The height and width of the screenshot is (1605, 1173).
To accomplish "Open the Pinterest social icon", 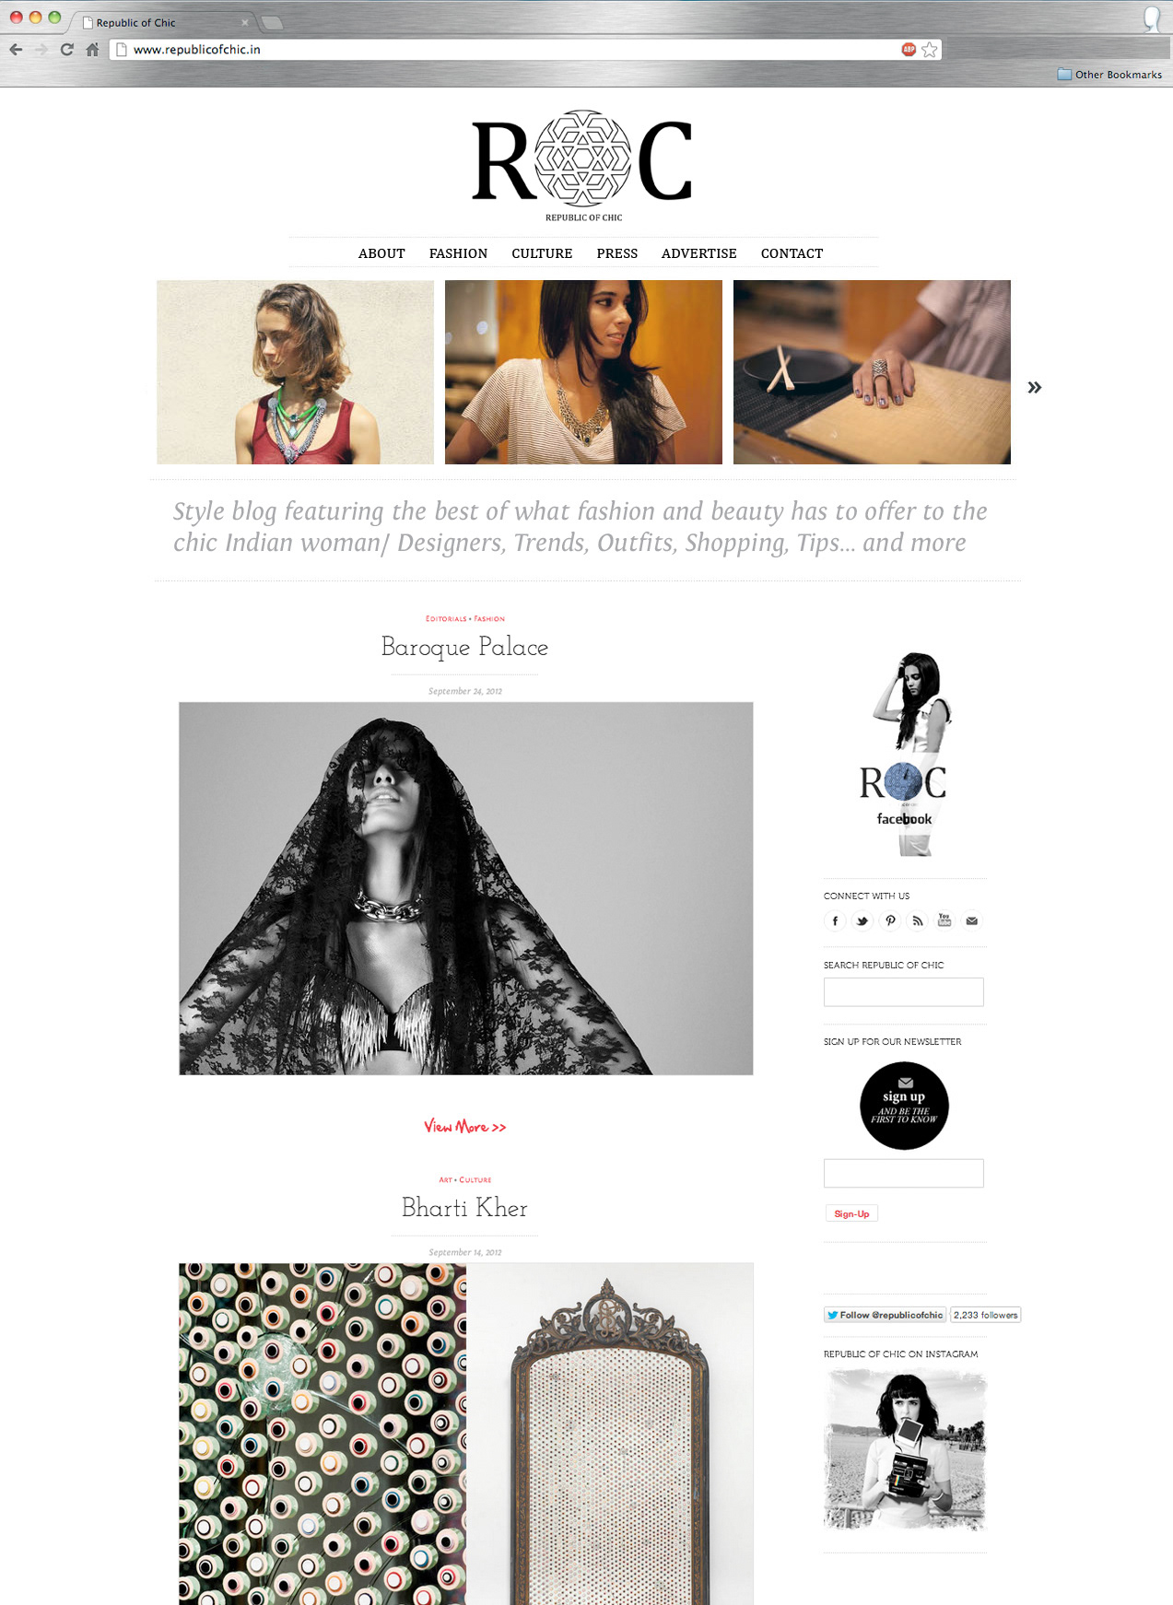I will pyautogui.click(x=890, y=920).
